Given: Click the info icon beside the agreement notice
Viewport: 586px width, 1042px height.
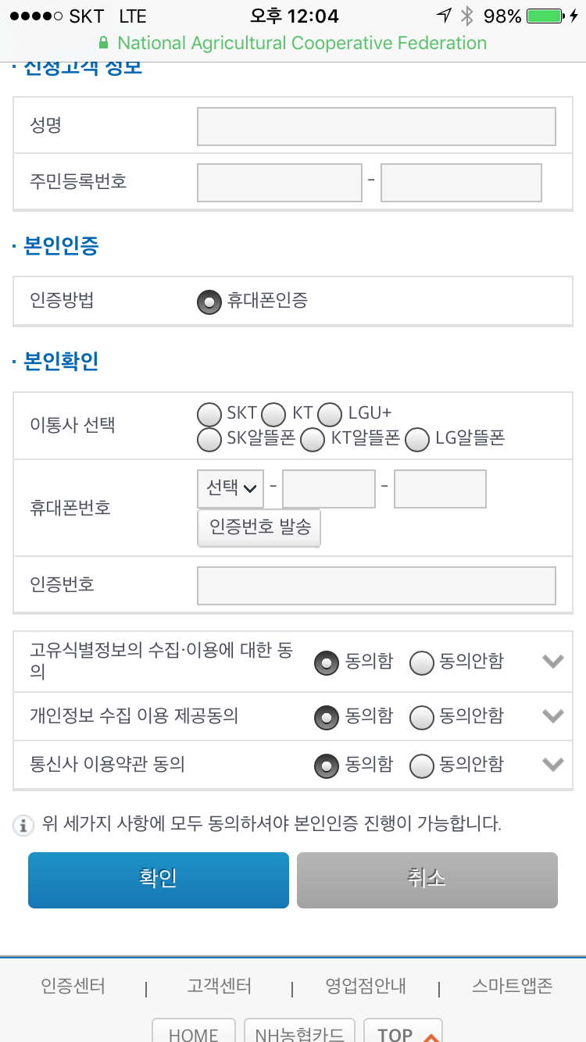Looking at the screenshot, I should coord(23,825).
